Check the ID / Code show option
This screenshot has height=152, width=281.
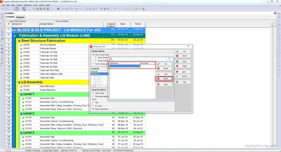pyautogui.click(x=94, y=106)
